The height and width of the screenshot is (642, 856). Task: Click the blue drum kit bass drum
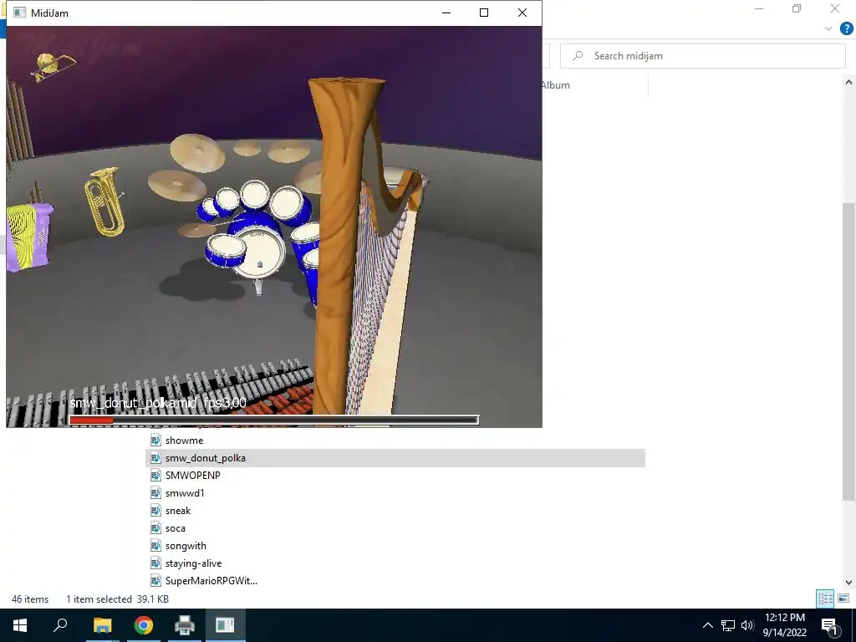point(259,252)
